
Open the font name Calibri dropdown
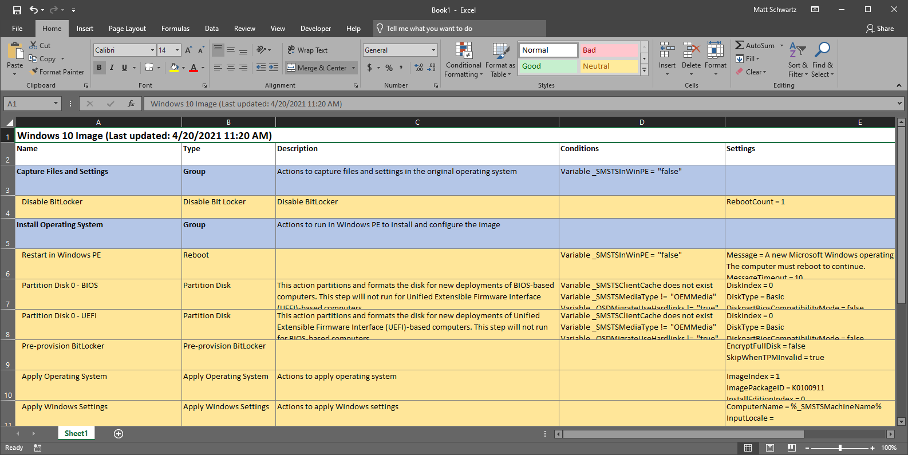pyautogui.click(x=152, y=50)
